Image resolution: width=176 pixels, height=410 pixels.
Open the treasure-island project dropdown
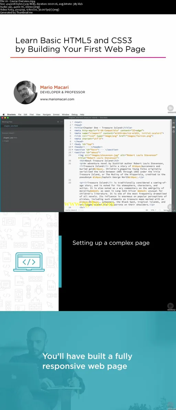[x=8, y=133]
